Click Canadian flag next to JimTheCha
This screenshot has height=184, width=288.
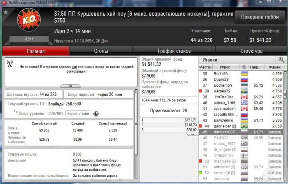click(x=244, y=97)
